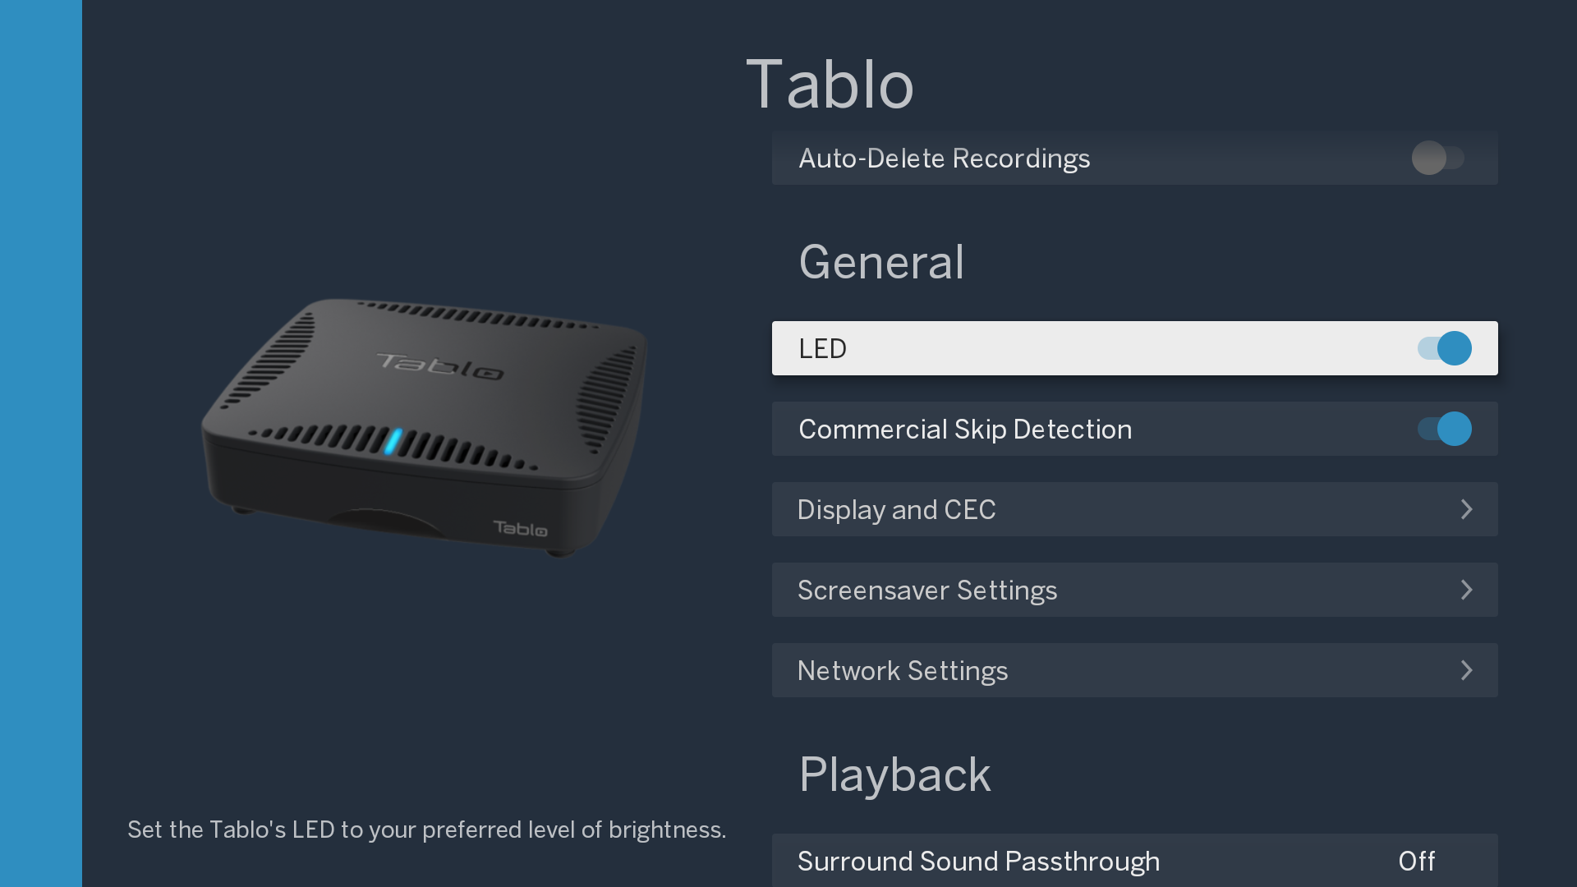Disable the Commercial Skip Detection switch
This screenshot has width=1577, height=887.
pyautogui.click(x=1445, y=429)
